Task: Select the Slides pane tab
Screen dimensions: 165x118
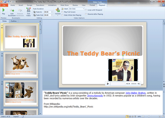Action: 4,21
